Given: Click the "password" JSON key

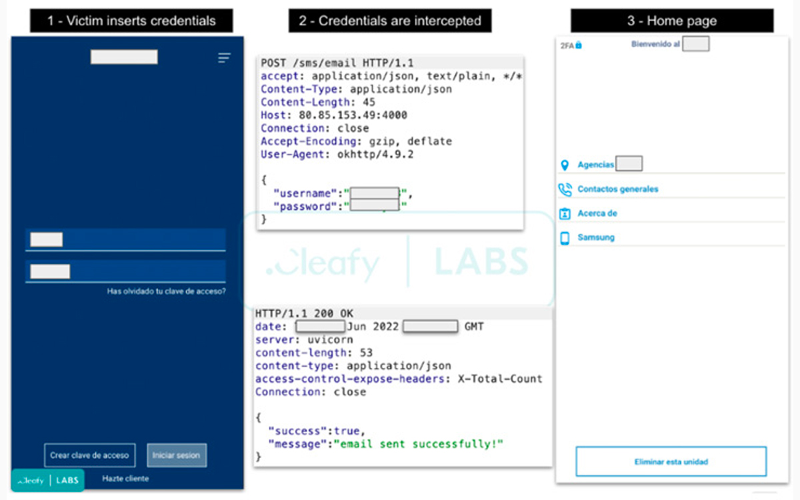Looking at the screenshot, I should [x=305, y=206].
